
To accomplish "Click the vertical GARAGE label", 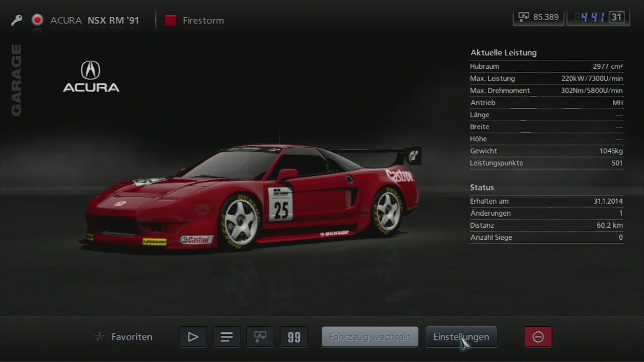I will point(17,80).
